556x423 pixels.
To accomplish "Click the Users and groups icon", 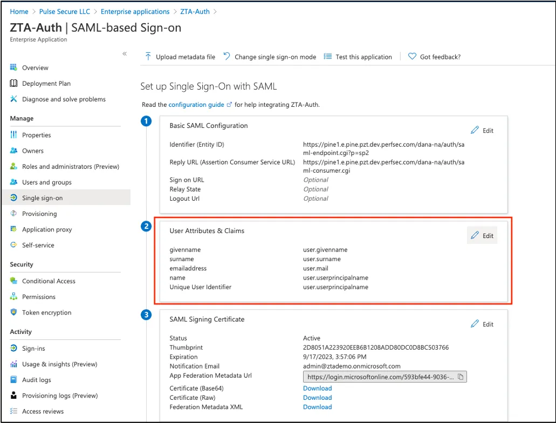I will click(13, 182).
